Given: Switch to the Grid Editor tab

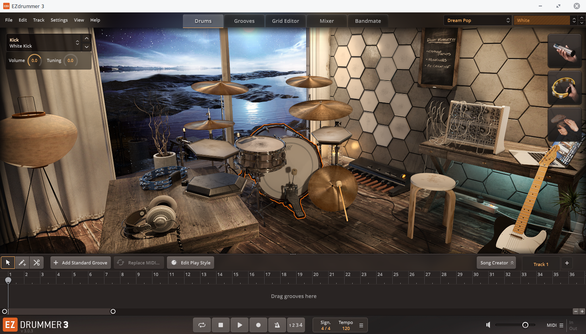Looking at the screenshot, I should [x=285, y=21].
